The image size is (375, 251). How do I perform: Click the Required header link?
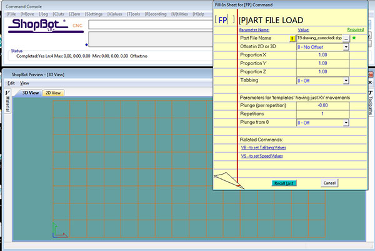(356, 29)
